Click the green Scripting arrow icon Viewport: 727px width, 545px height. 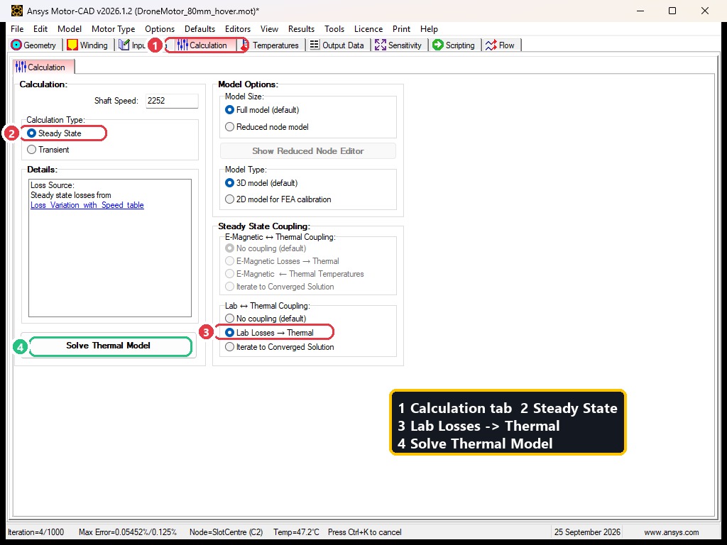click(437, 45)
